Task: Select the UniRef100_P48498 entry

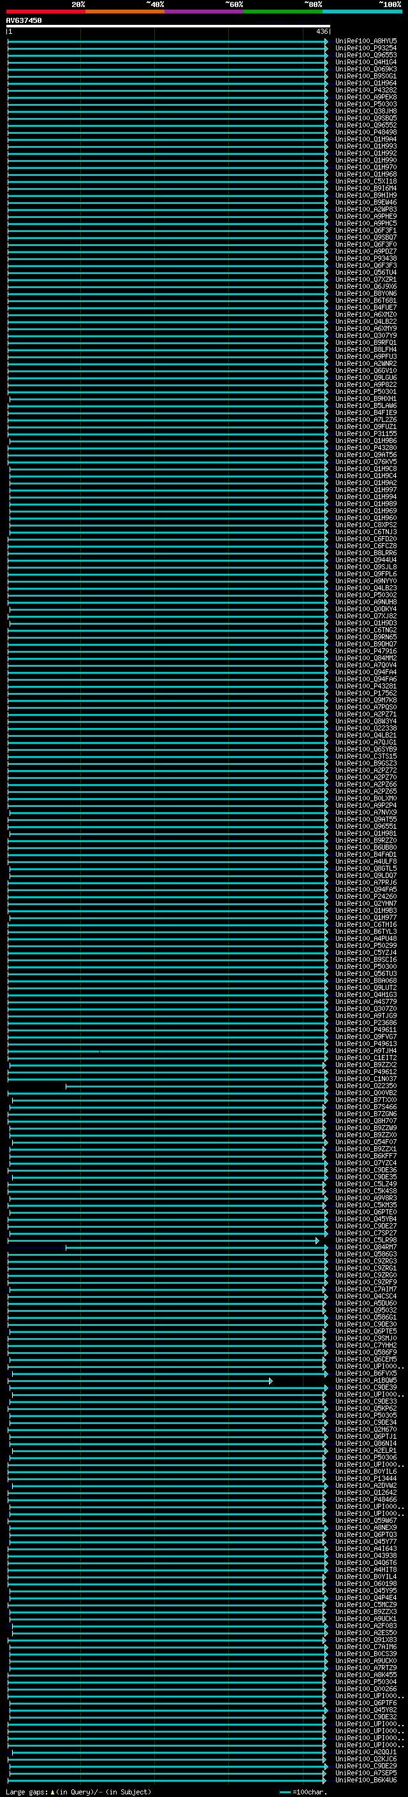Action: (x=366, y=132)
